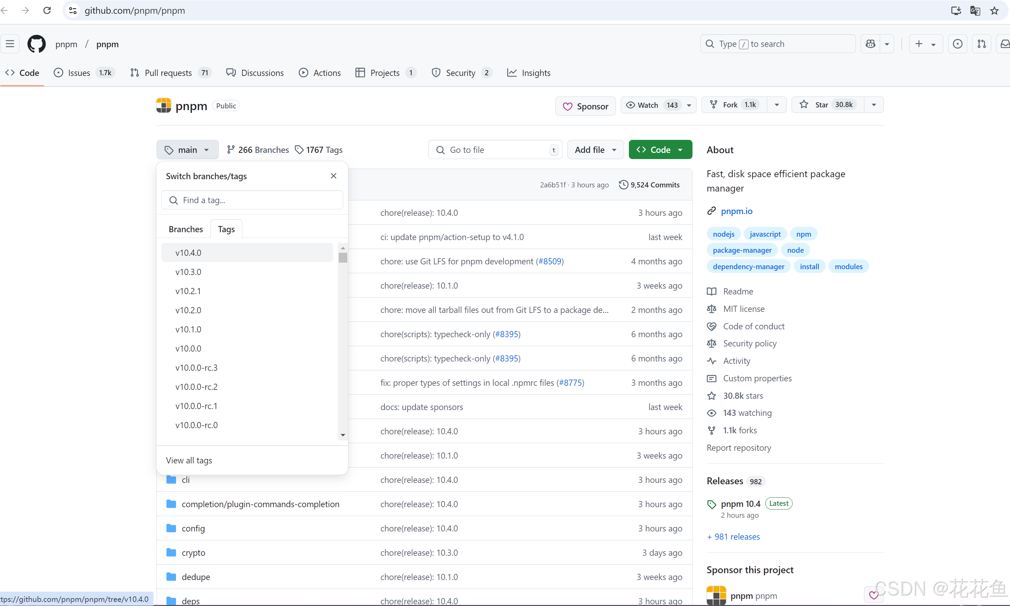Switch to Branches tab in popup

(186, 229)
